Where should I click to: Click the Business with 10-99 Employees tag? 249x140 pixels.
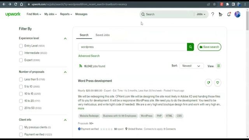point(120,116)
